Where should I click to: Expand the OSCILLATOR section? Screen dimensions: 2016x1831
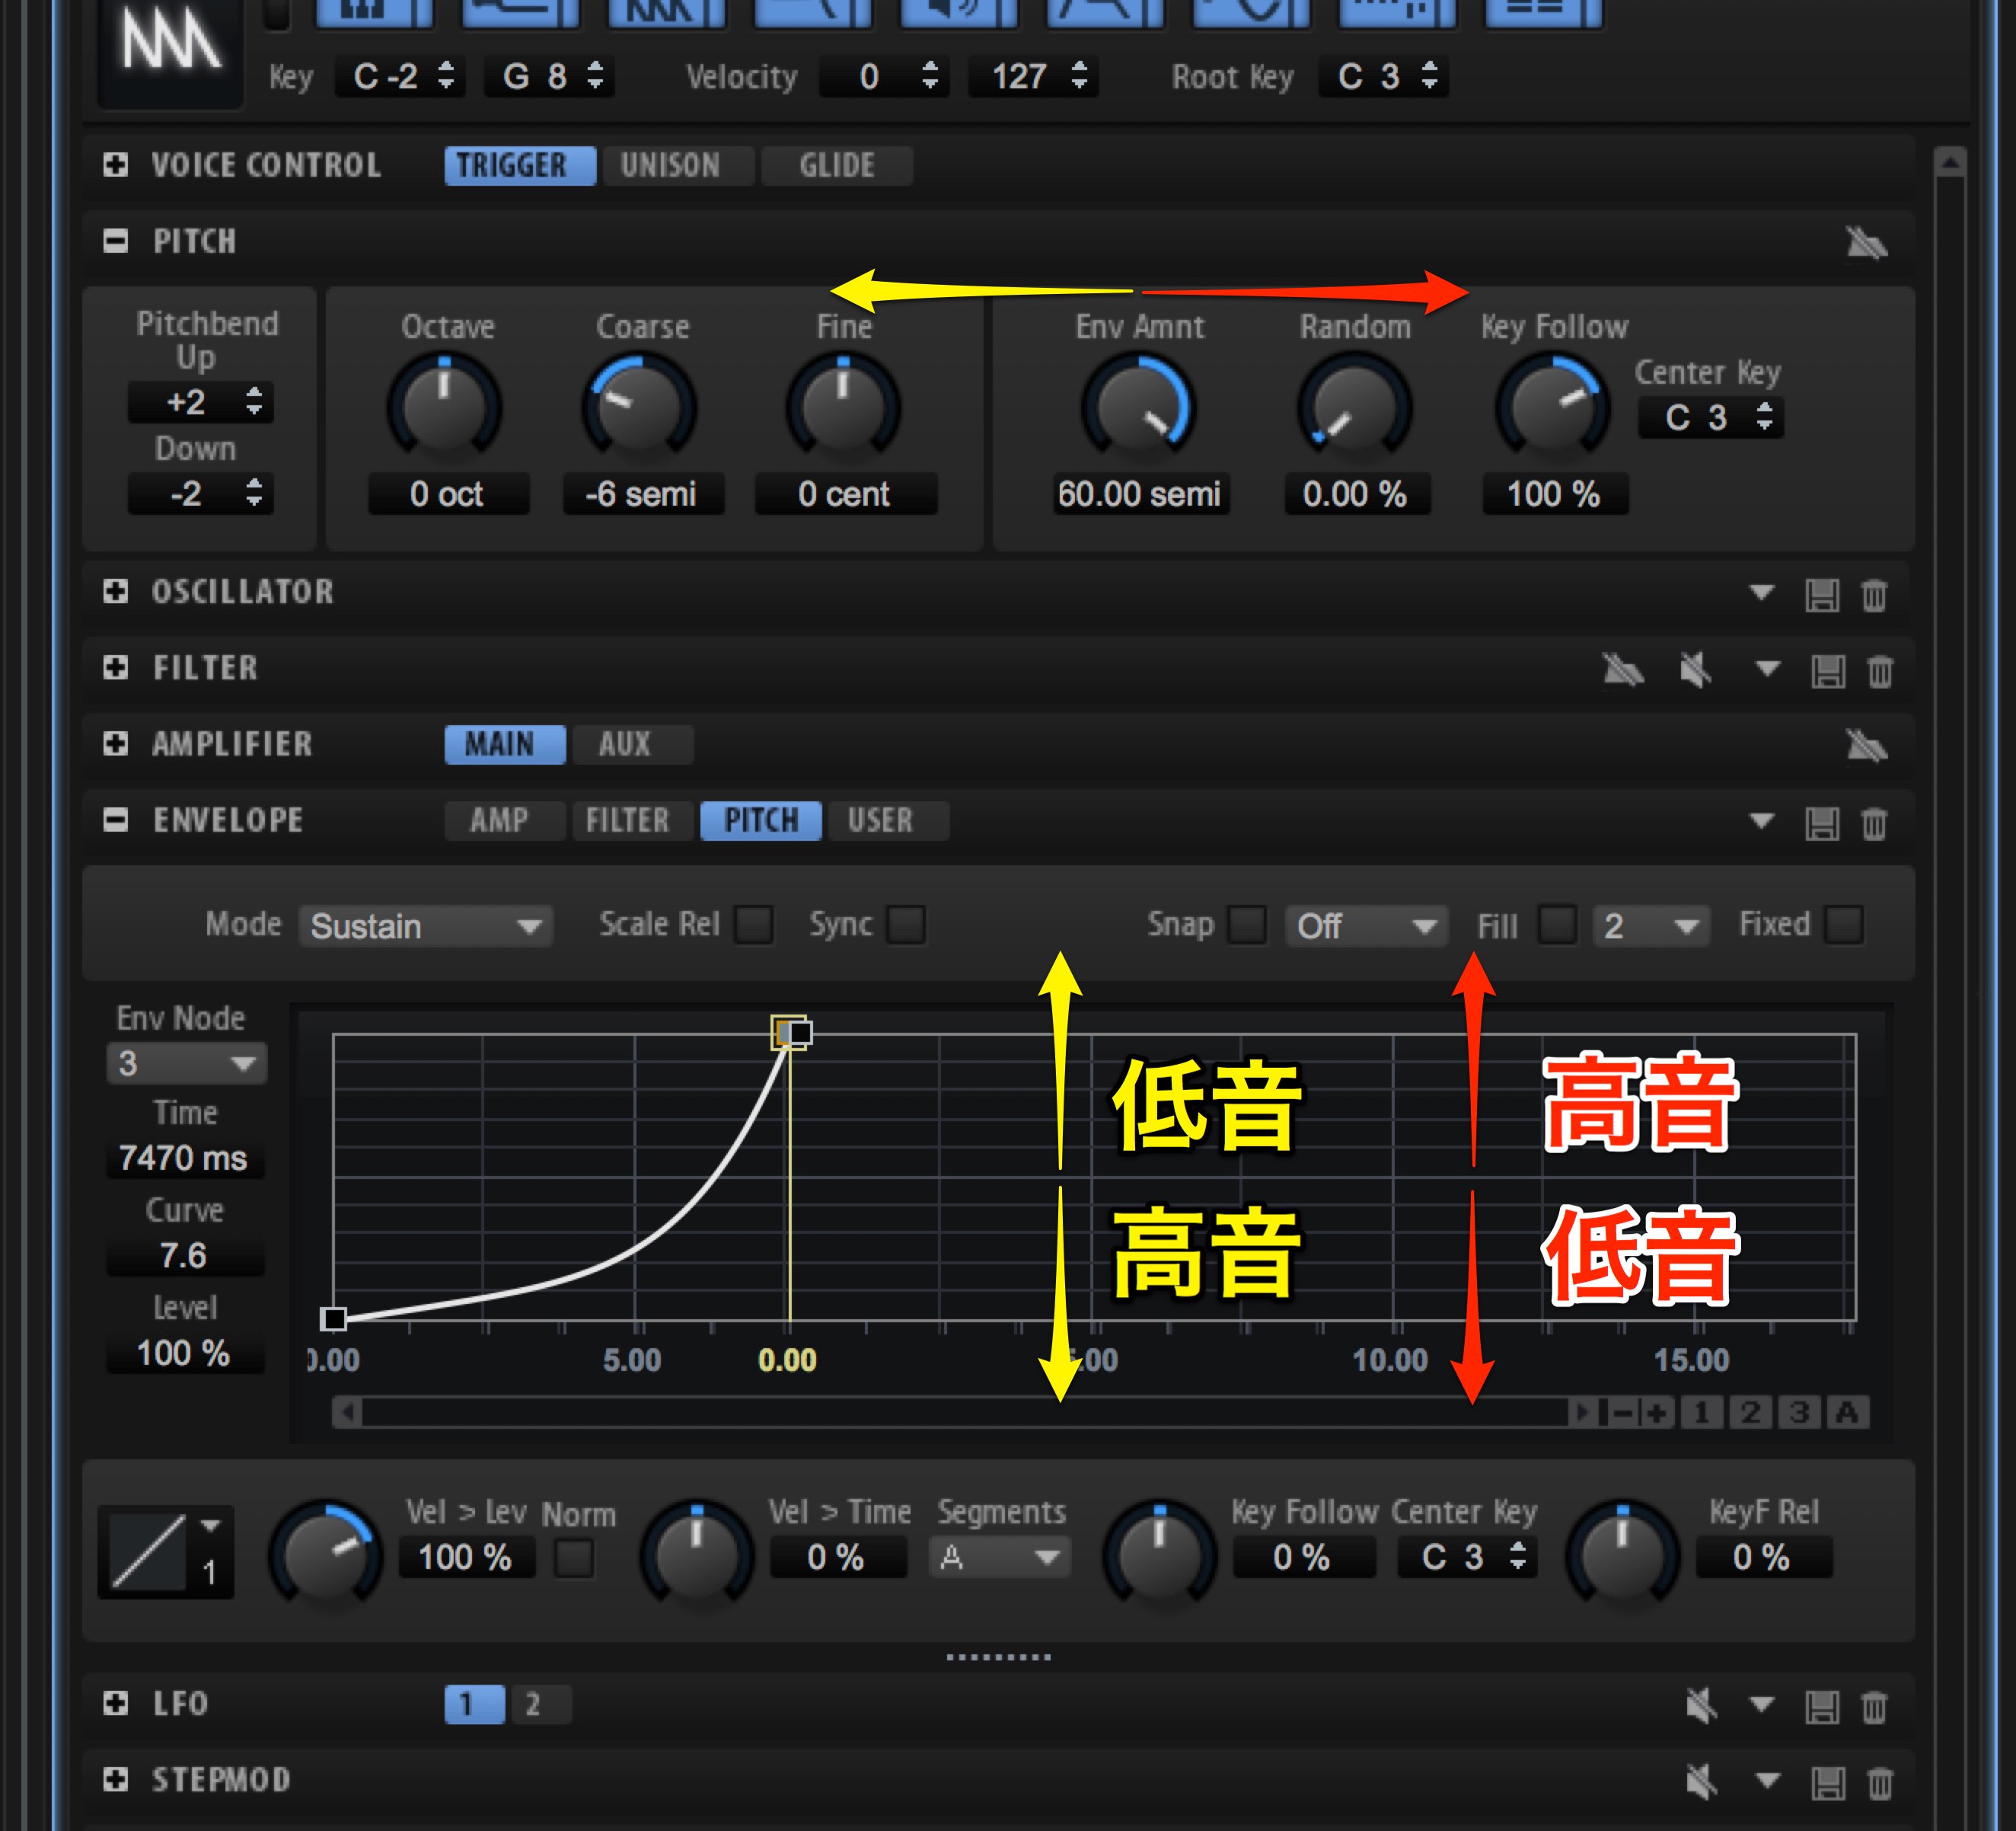(x=115, y=591)
